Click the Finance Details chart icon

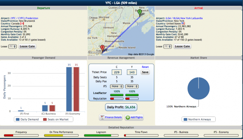(x=102, y=117)
